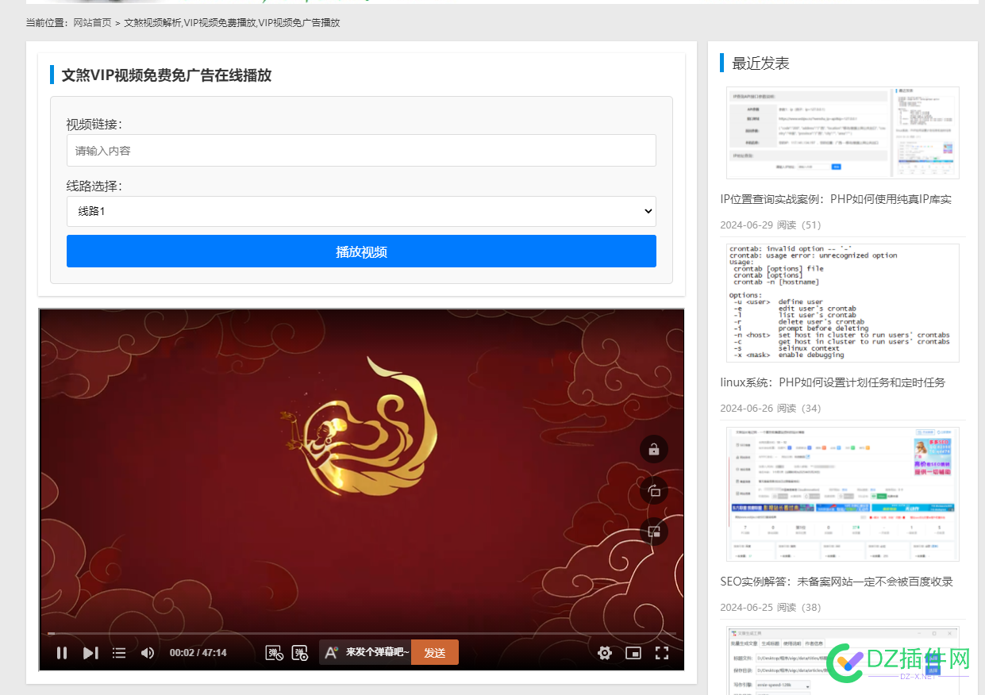Open the player settings gear
This screenshot has width=985, height=695.
(605, 652)
